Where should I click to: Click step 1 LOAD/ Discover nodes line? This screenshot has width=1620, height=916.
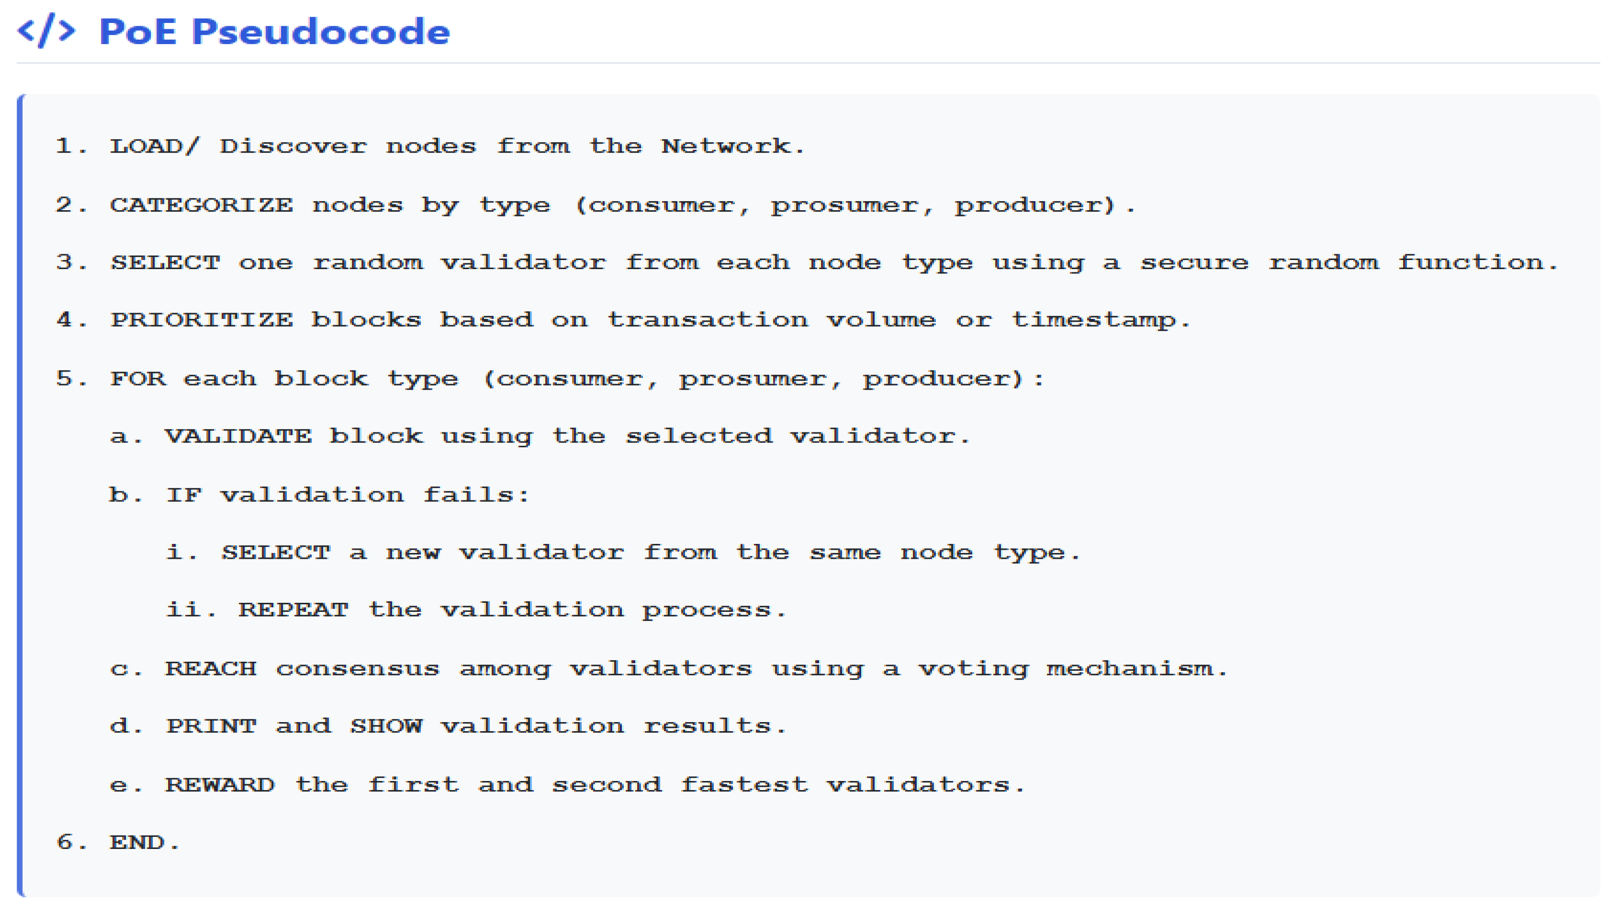point(430,147)
